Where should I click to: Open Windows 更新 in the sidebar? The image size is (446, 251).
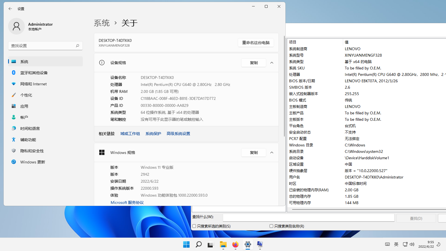(32, 162)
